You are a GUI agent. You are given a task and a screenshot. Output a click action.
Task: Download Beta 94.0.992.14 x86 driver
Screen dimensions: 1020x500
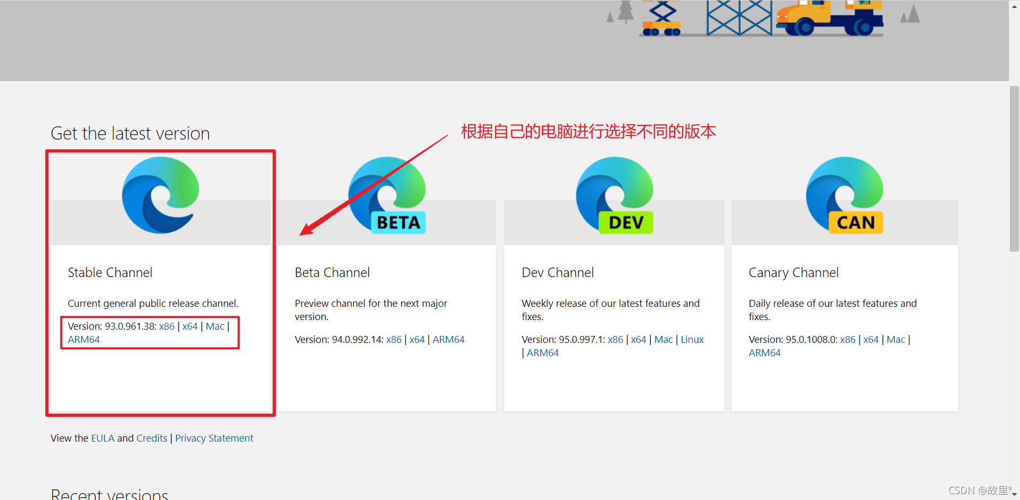coord(394,340)
